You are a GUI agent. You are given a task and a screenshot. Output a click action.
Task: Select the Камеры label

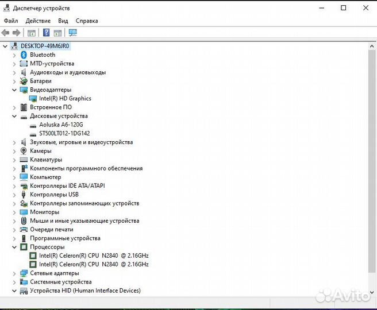click(x=41, y=151)
